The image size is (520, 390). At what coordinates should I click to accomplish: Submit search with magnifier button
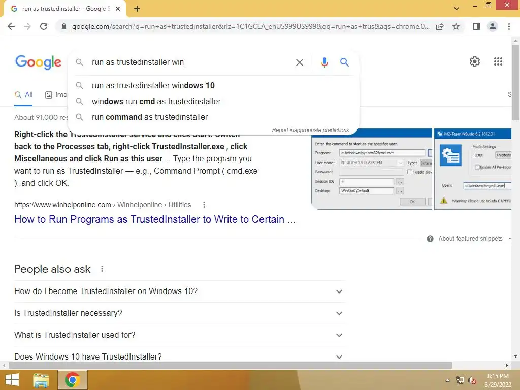[344, 62]
